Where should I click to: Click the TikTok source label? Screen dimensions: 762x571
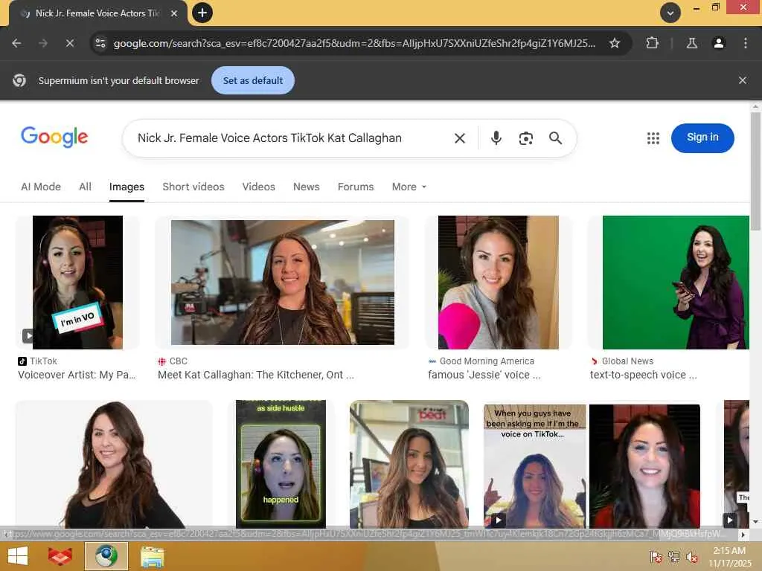pyautogui.click(x=43, y=361)
